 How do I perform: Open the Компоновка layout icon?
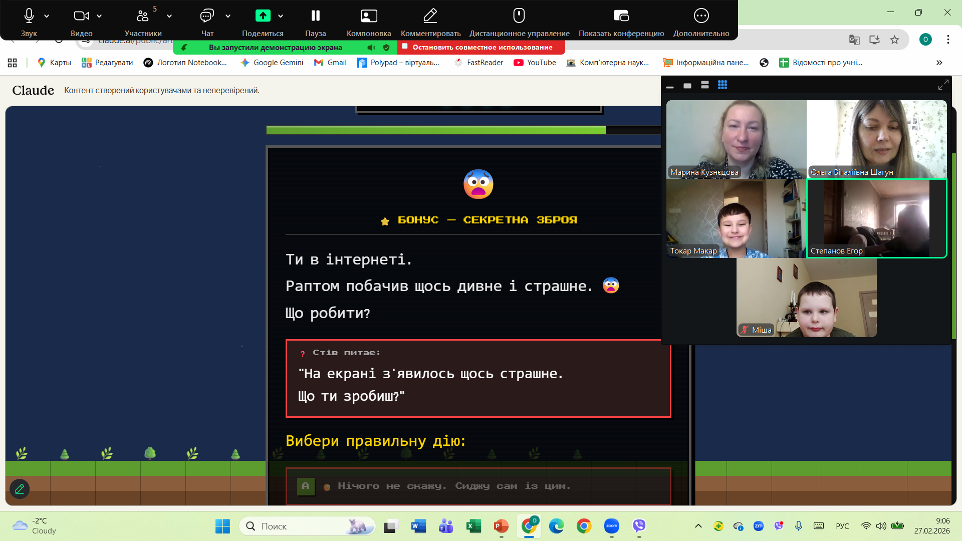(368, 16)
